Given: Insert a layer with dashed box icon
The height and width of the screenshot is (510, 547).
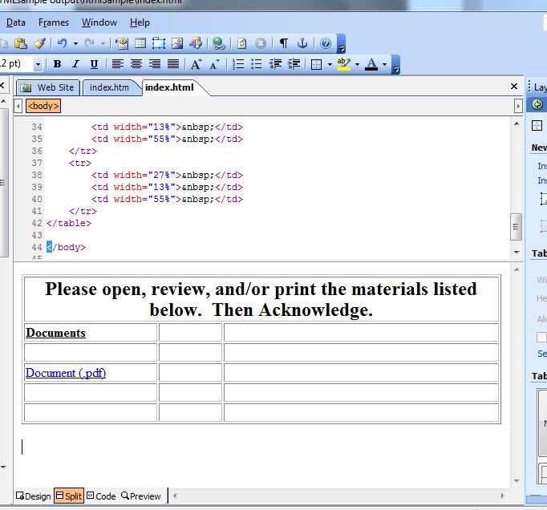Looking at the screenshot, I should tap(159, 43).
